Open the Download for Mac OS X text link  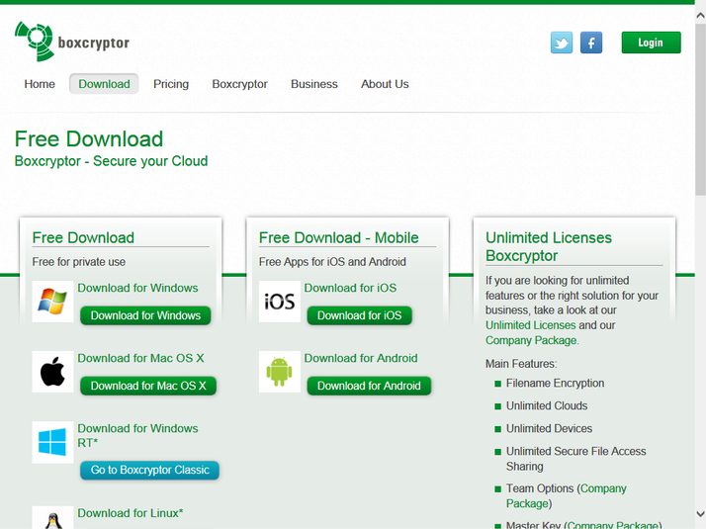140,358
